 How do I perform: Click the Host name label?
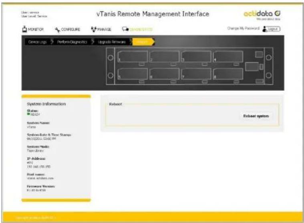[36, 174]
